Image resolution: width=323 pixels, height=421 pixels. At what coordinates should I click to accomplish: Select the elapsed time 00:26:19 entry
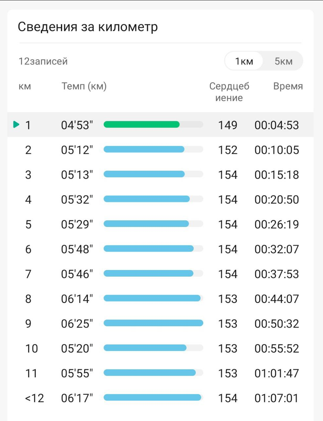[x=277, y=224]
